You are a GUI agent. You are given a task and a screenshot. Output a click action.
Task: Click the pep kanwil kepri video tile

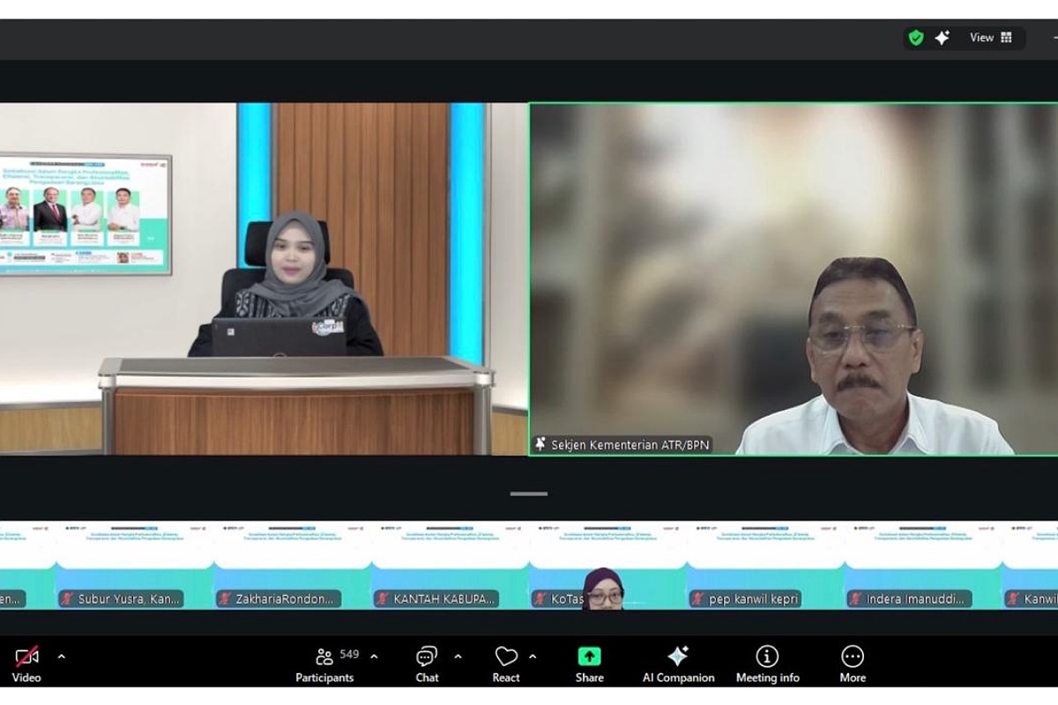pyautogui.click(x=764, y=565)
